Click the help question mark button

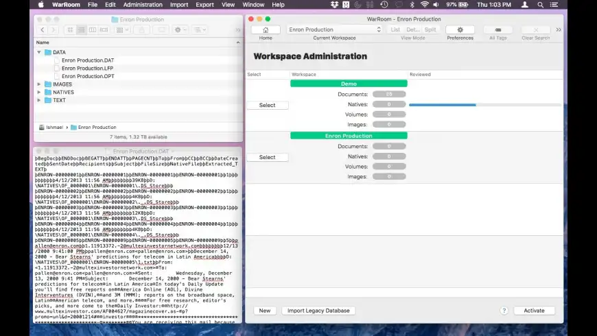[x=504, y=311]
